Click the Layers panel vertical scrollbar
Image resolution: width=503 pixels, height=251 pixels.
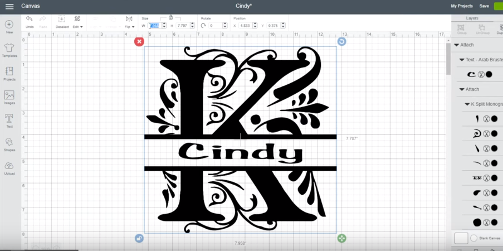(x=448, y=59)
